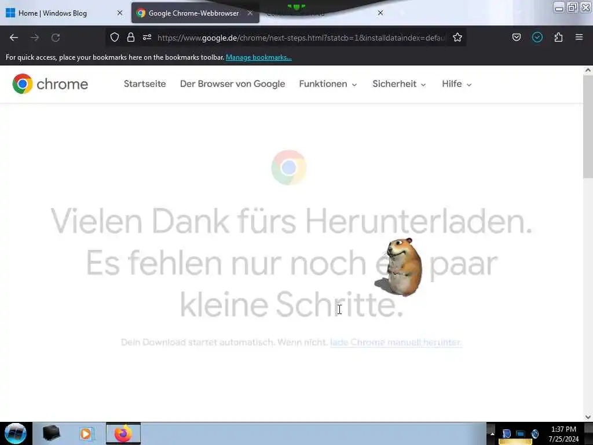Click the taskbar clock showing 1:37 PM
Screen dimensions: 593x445
563,434
